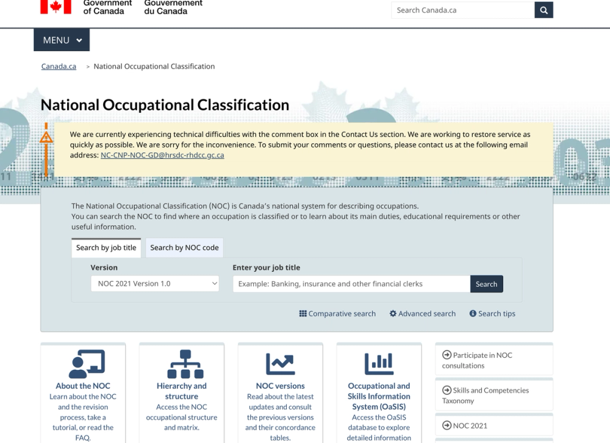Click the MENU label text
This screenshot has height=443, width=610.
(56, 40)
